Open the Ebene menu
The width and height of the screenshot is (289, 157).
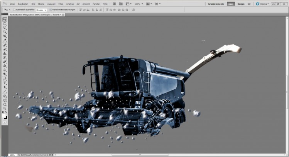pyautogui.click(x=41, y=3)
